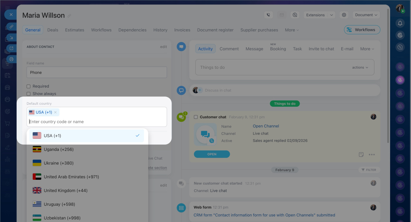Click the print icon in left sidebar
This screenshot has width=411, height=222.
11,59
